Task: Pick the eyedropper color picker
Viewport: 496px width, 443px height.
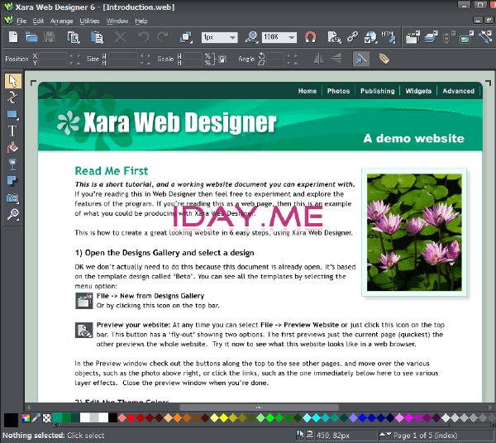Action: [x=36, y=418]
